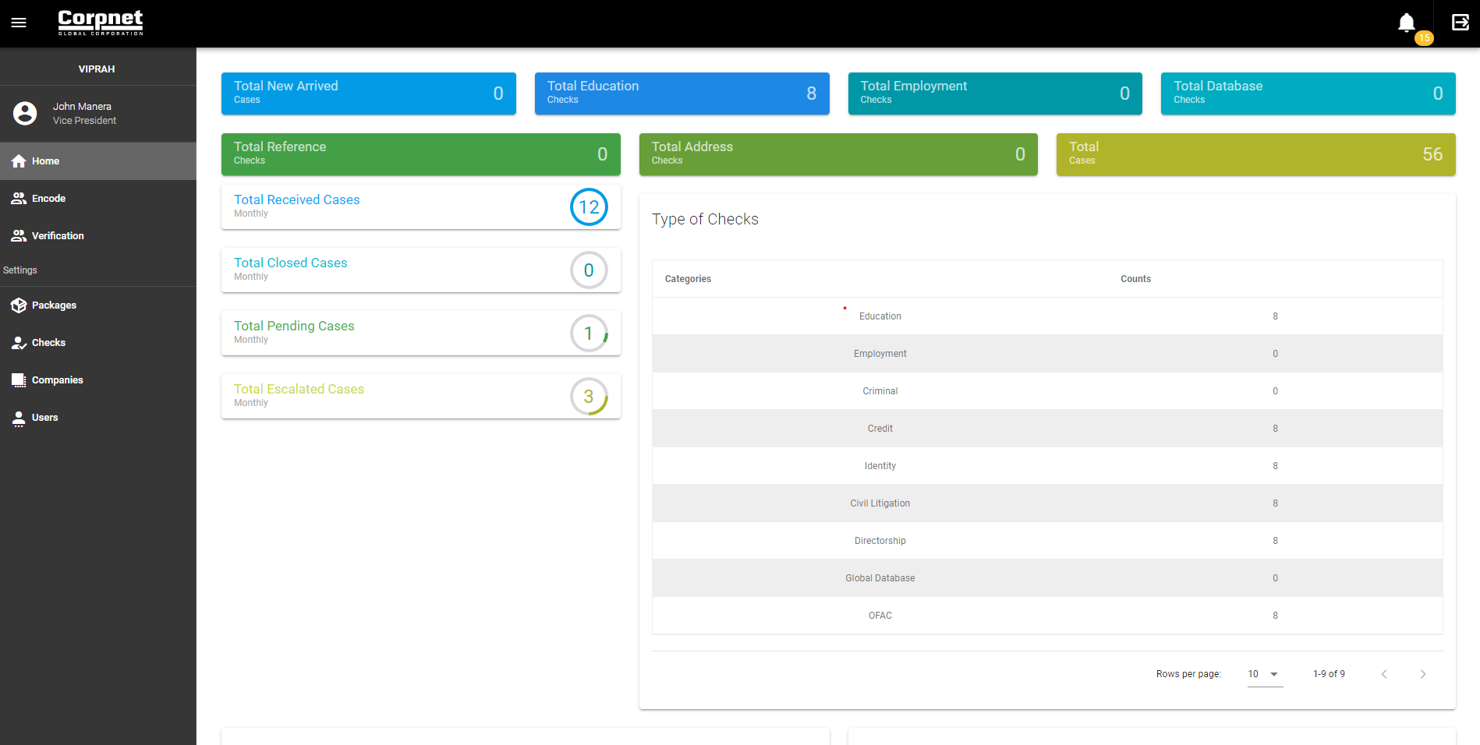Open the Checks settings page
Screen dimensions: 1480x745
pos(48,343)
